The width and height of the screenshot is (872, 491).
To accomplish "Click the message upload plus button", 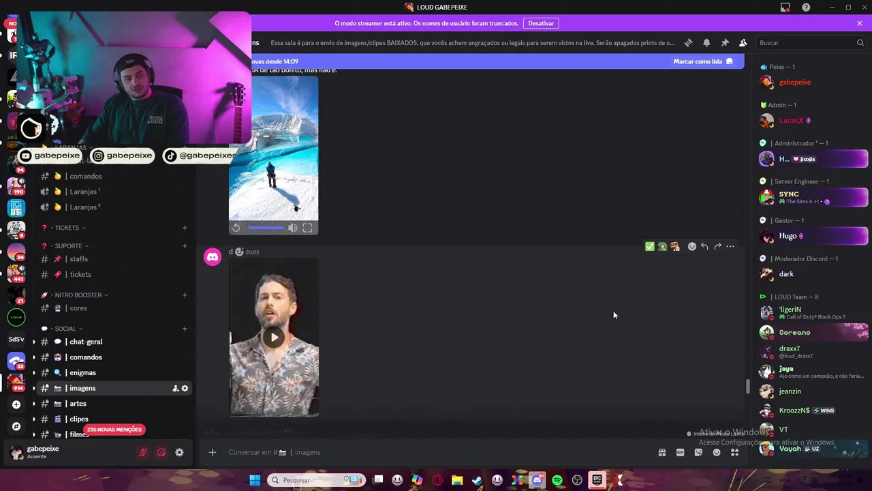I will point(213,452).
